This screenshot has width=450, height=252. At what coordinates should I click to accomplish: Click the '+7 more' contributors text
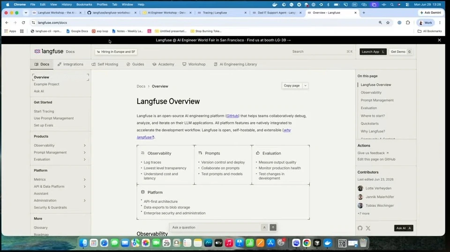pos(363,214)
